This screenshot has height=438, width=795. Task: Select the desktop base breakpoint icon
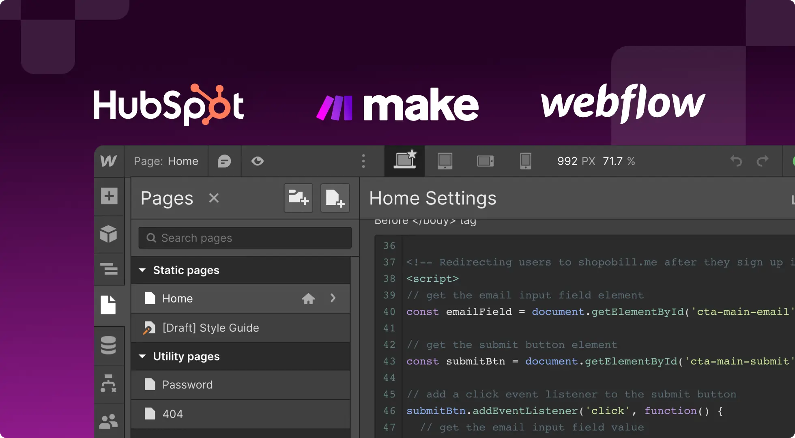click(405, 160)
